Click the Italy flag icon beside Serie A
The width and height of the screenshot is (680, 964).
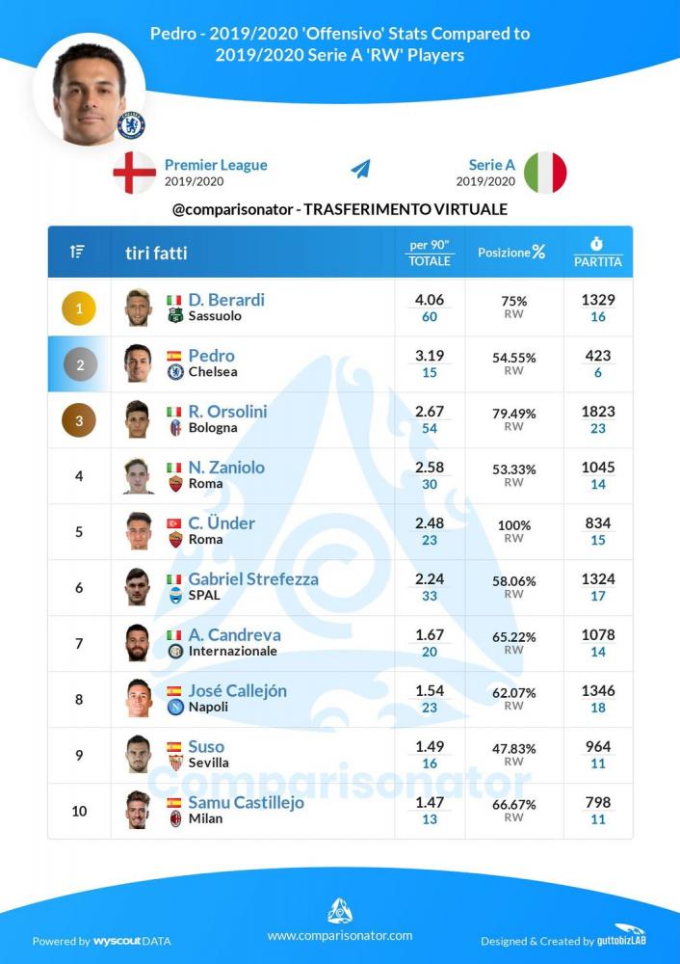pos(545,173)
